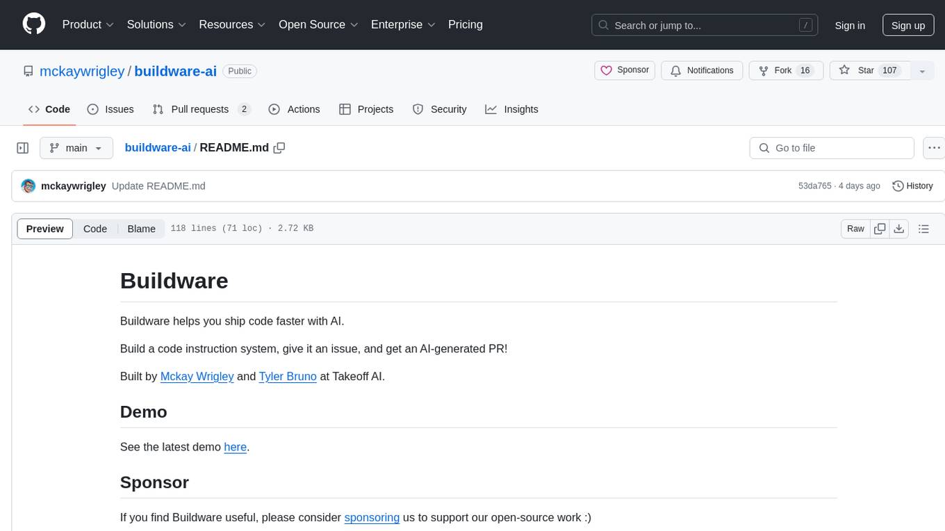945x531 pixels.
Task: Star the repository
Action: tap(870, 70)
